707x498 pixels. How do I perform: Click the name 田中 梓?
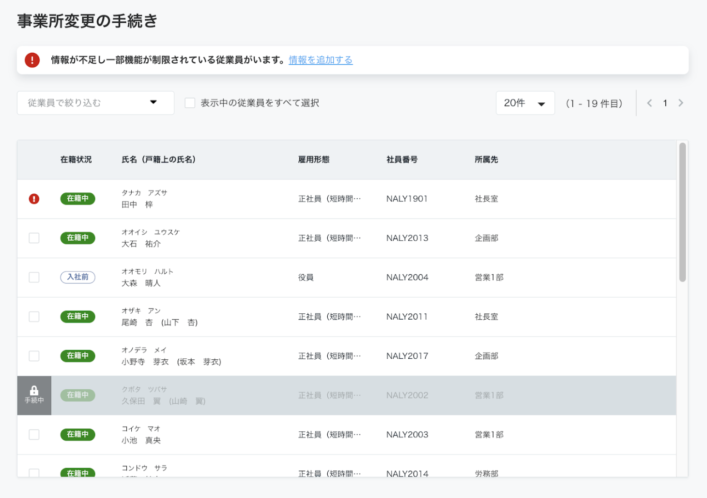(x=137, y=205)
